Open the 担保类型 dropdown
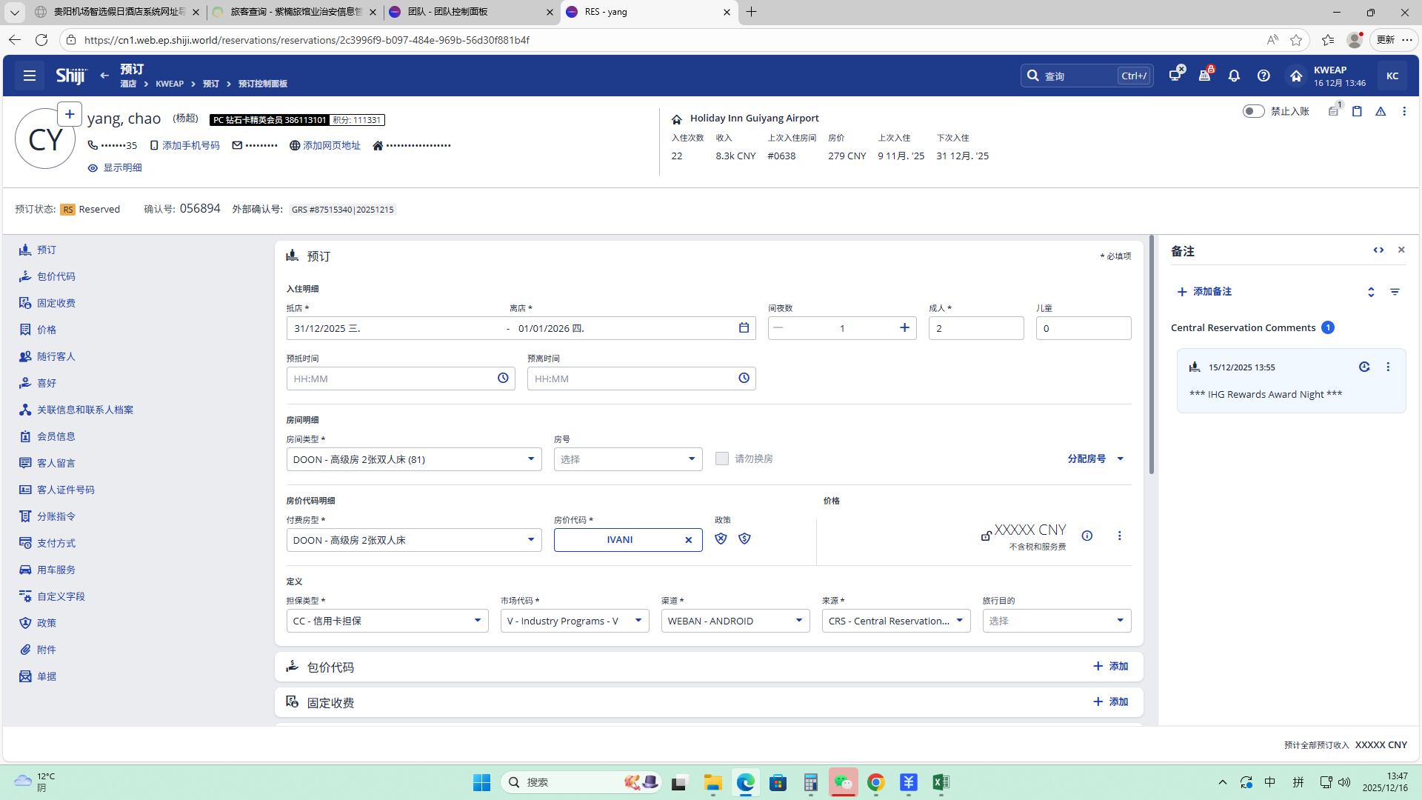Image resolution: width=1422 pixels, height=800 pixels. [x=477, y=621]
